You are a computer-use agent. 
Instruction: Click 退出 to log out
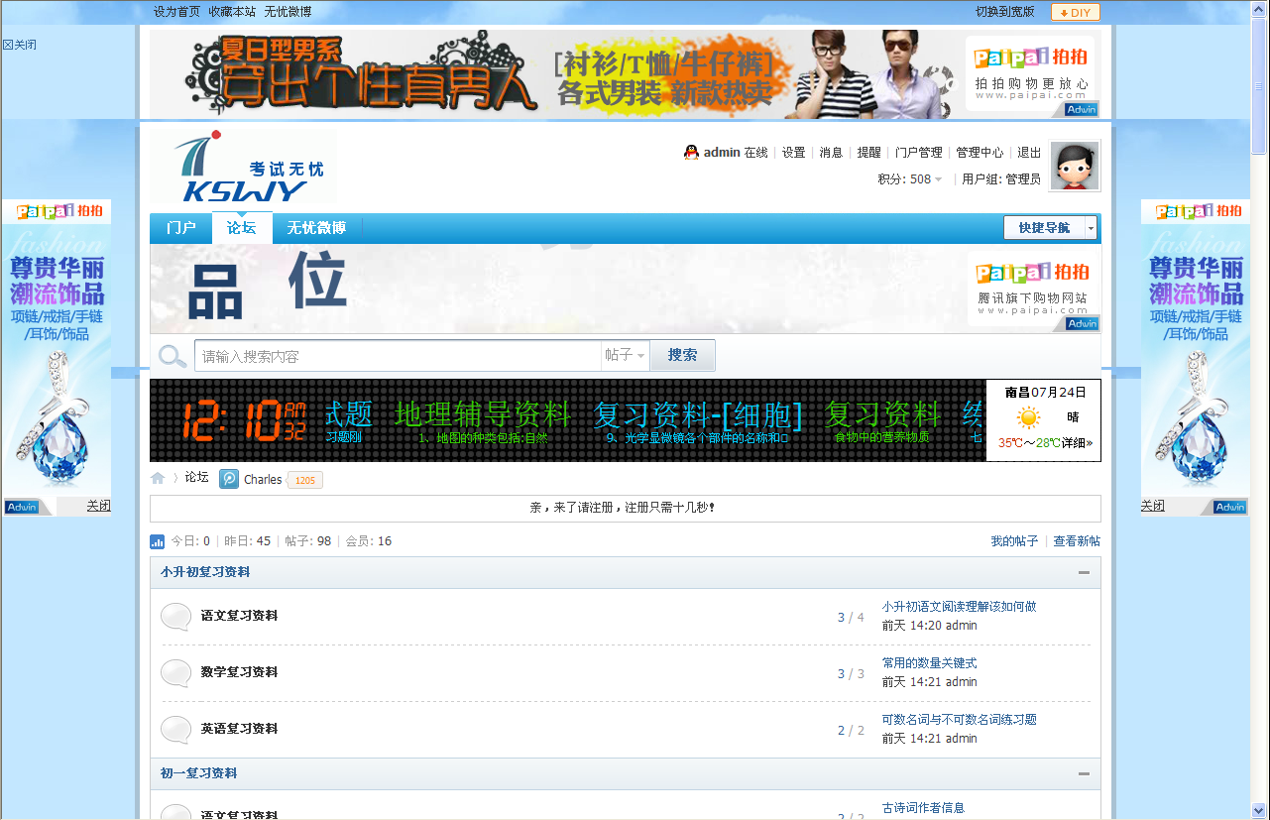(1030, 153)
